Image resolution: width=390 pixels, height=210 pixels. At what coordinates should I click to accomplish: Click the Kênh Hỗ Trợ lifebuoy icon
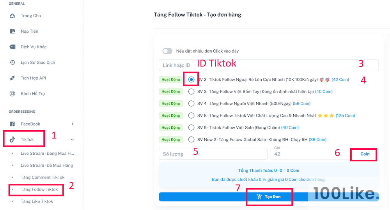[x=12, y=94]
